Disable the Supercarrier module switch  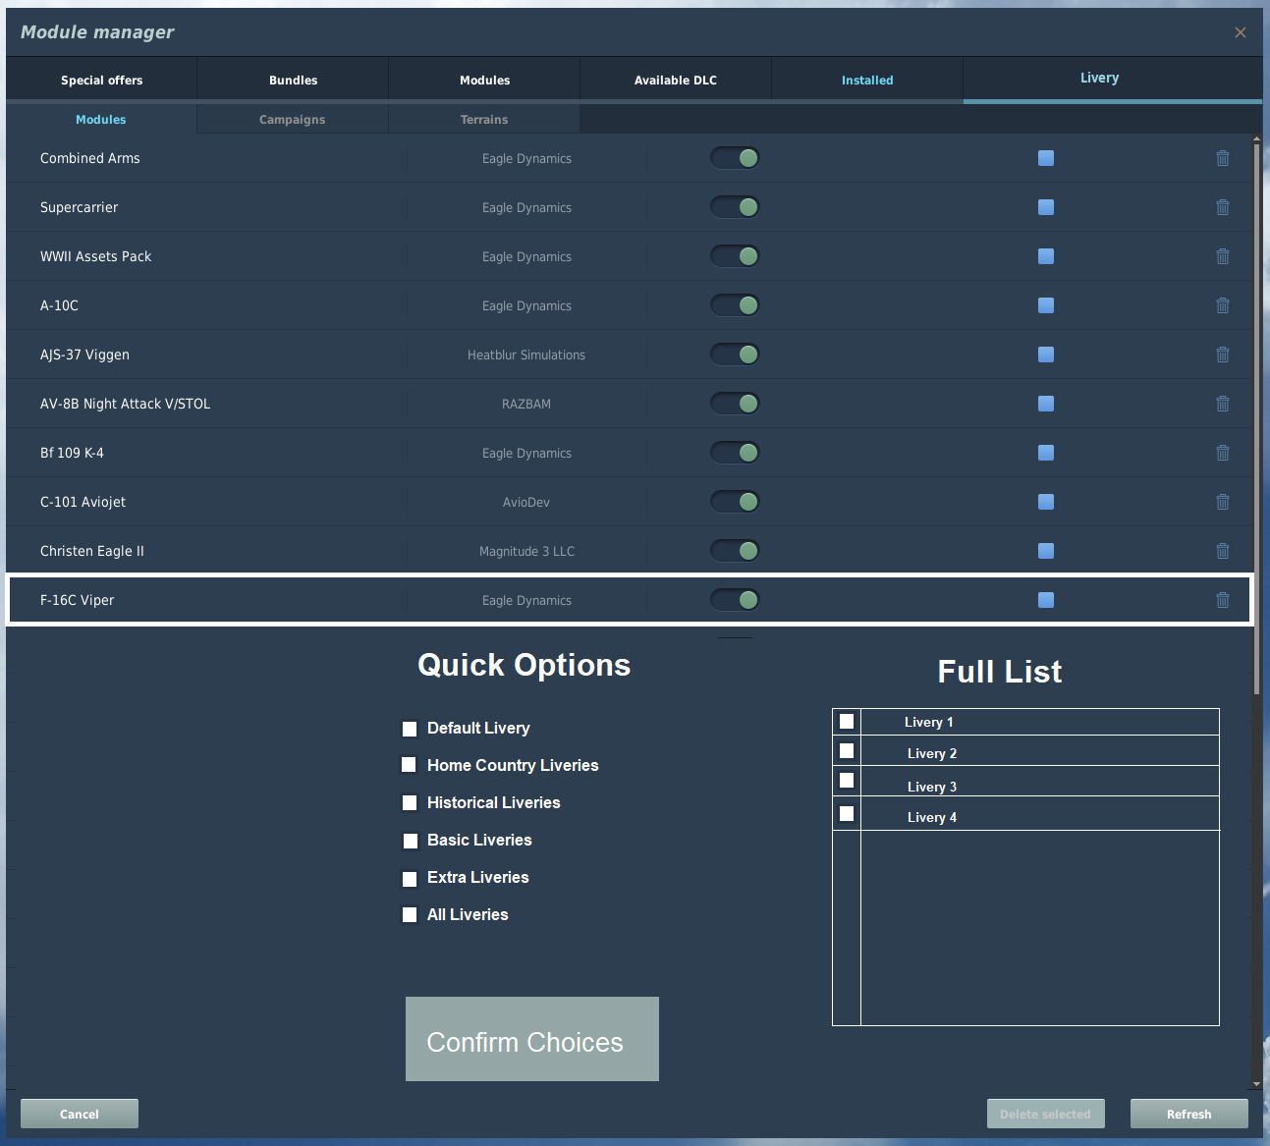click(x=735, y=207)
